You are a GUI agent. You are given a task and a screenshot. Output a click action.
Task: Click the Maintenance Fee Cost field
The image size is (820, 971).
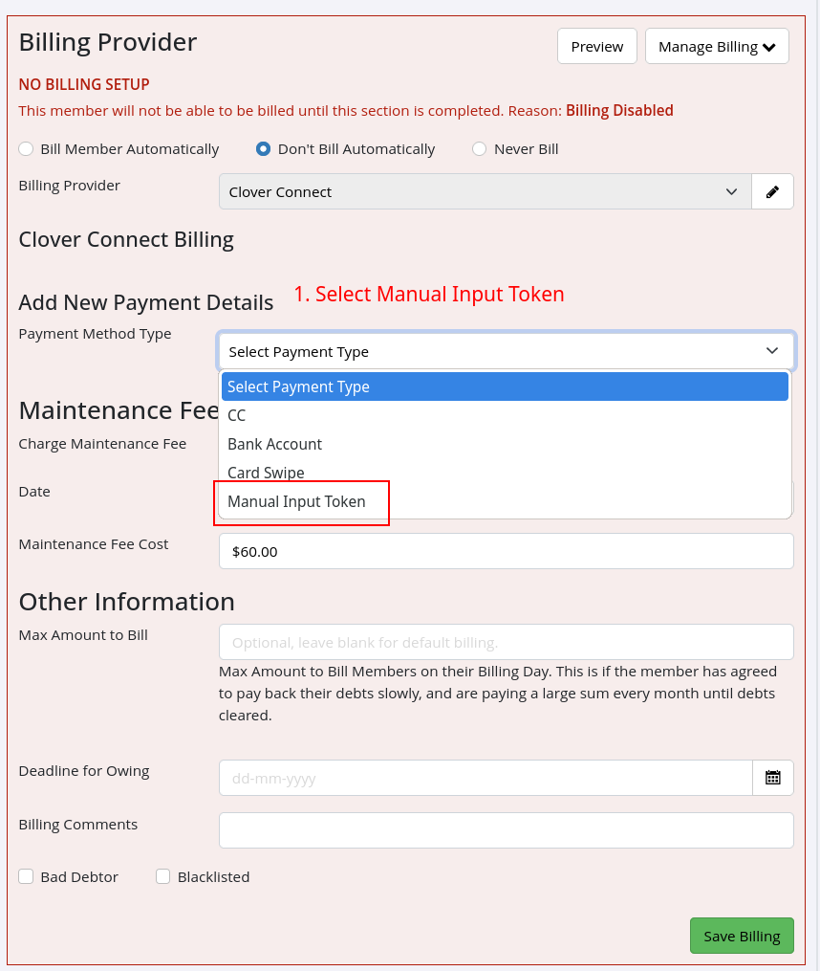click(x=507, y=551)
